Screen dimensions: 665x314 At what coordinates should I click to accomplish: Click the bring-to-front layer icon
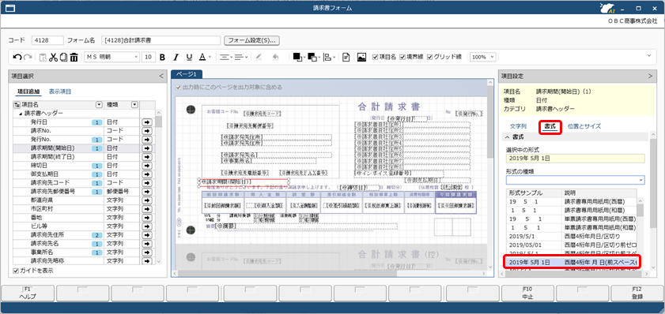coord(297,57)
